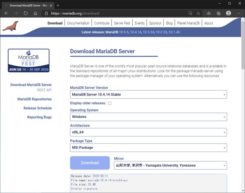245x193 pixels.
Task: Click the Download MariaDB Server heading
Action: tap(102, 51)
